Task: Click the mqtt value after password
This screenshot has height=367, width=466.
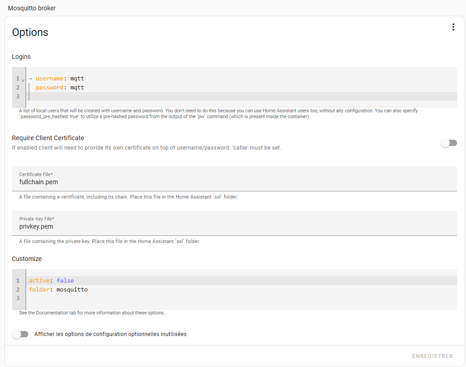Action: [77, 88]
